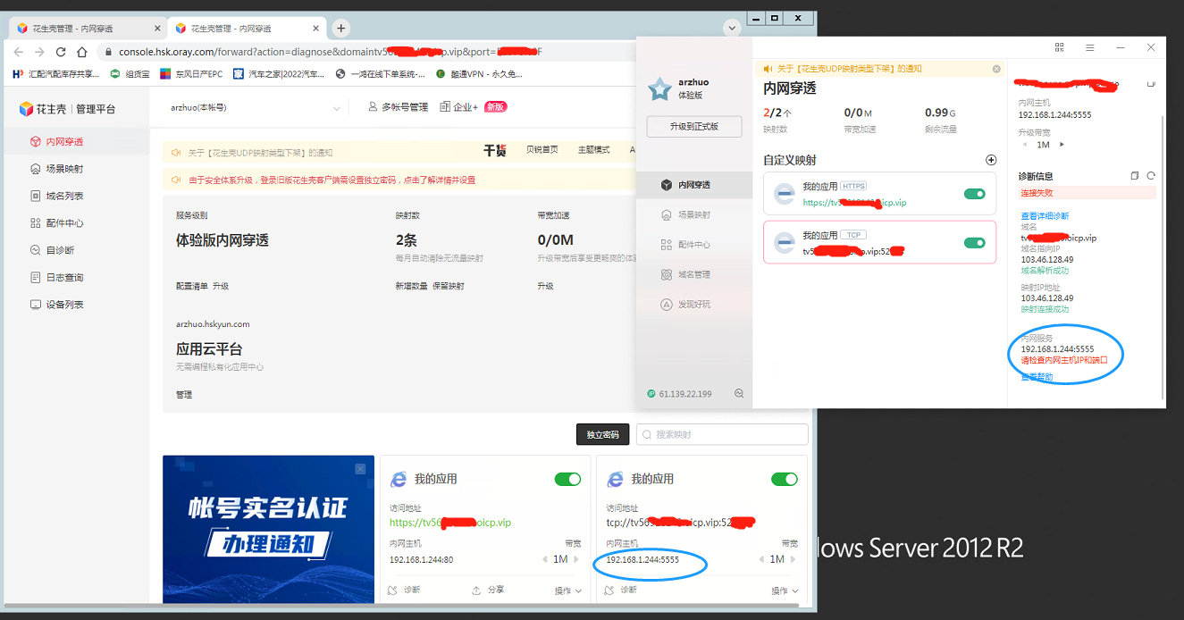Open 操作 dropdown on the https mapping card
The width and height of the screenshot is (1184, 620).
point(568,591)
